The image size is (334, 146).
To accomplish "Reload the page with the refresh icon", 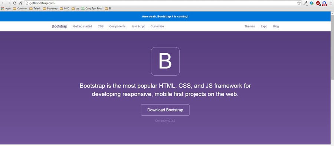I will pos(15,3).
